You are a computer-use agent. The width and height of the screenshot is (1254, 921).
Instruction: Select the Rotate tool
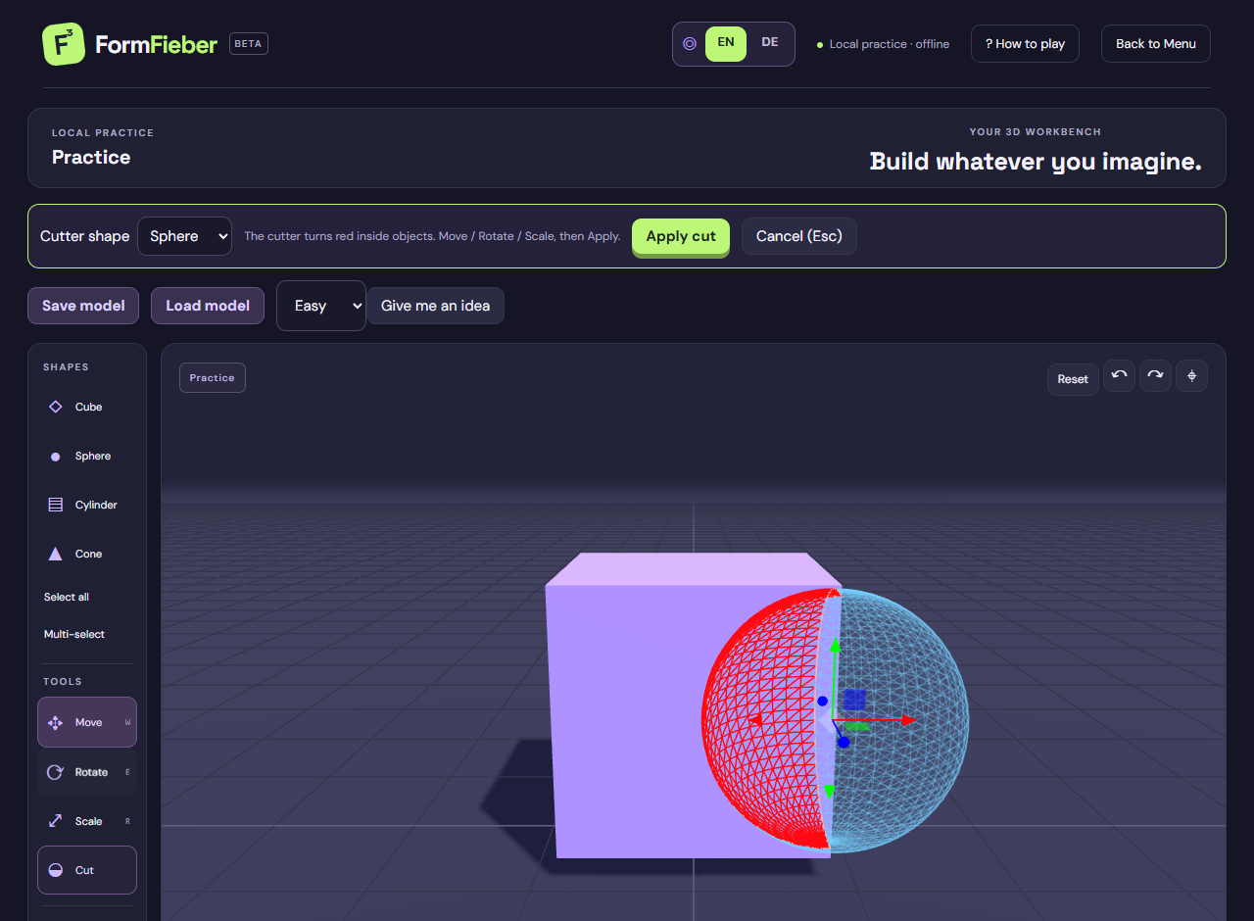[x=87, y=772]
